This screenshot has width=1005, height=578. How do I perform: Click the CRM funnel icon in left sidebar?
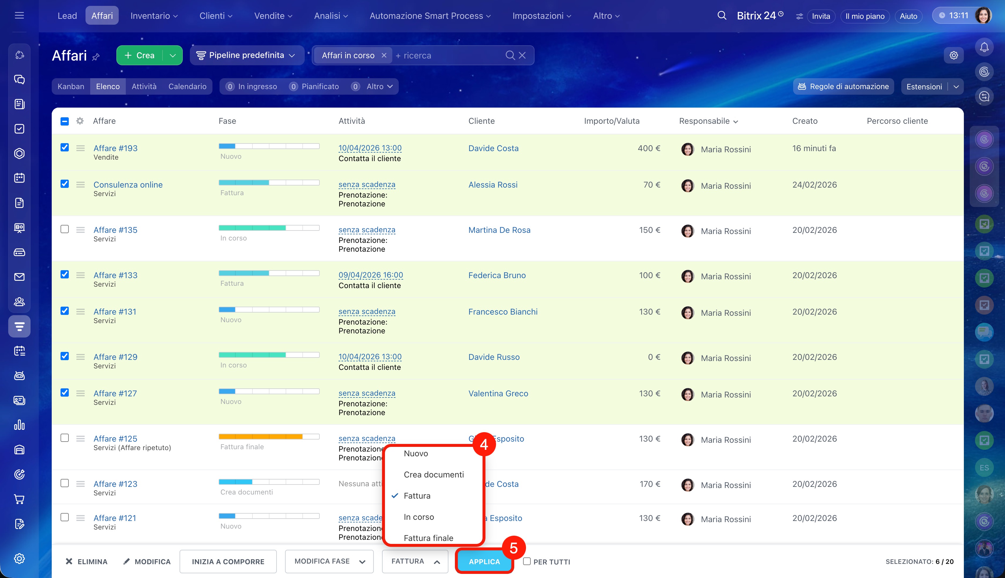pyautogui.click(x=19, y=326)
